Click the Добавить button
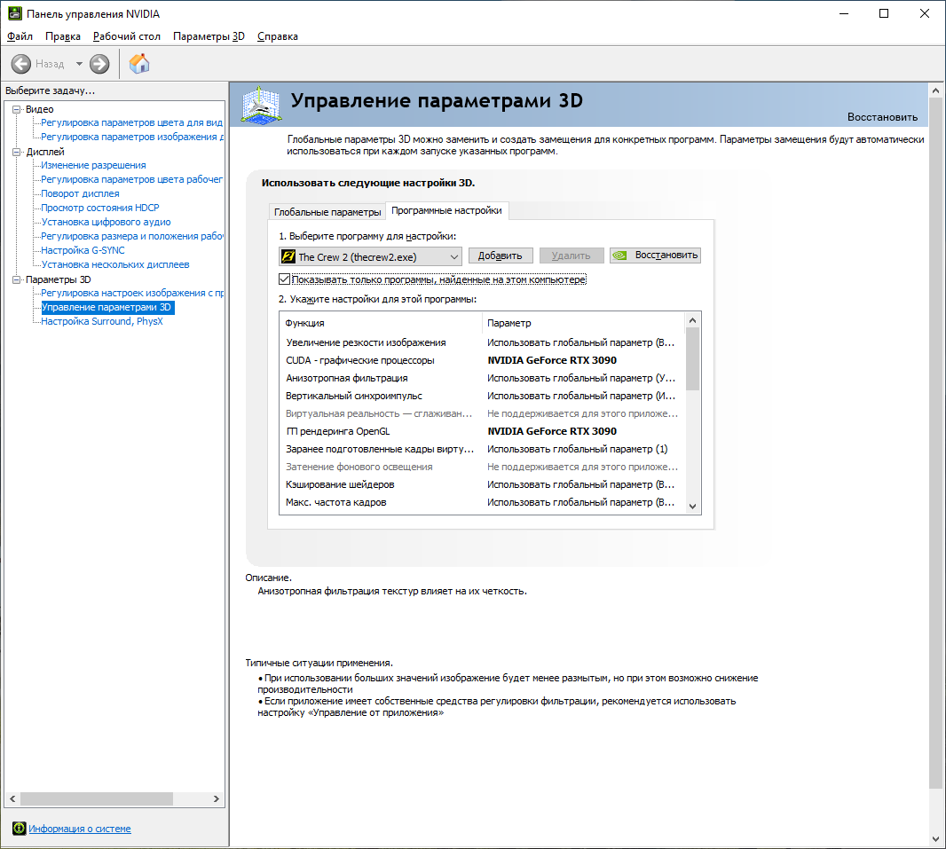The image size is (946, 849). (x=501, y=255)
